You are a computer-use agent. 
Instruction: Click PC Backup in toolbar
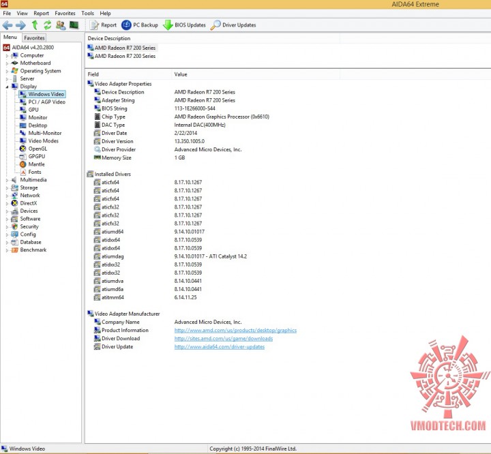click(140, 25)
